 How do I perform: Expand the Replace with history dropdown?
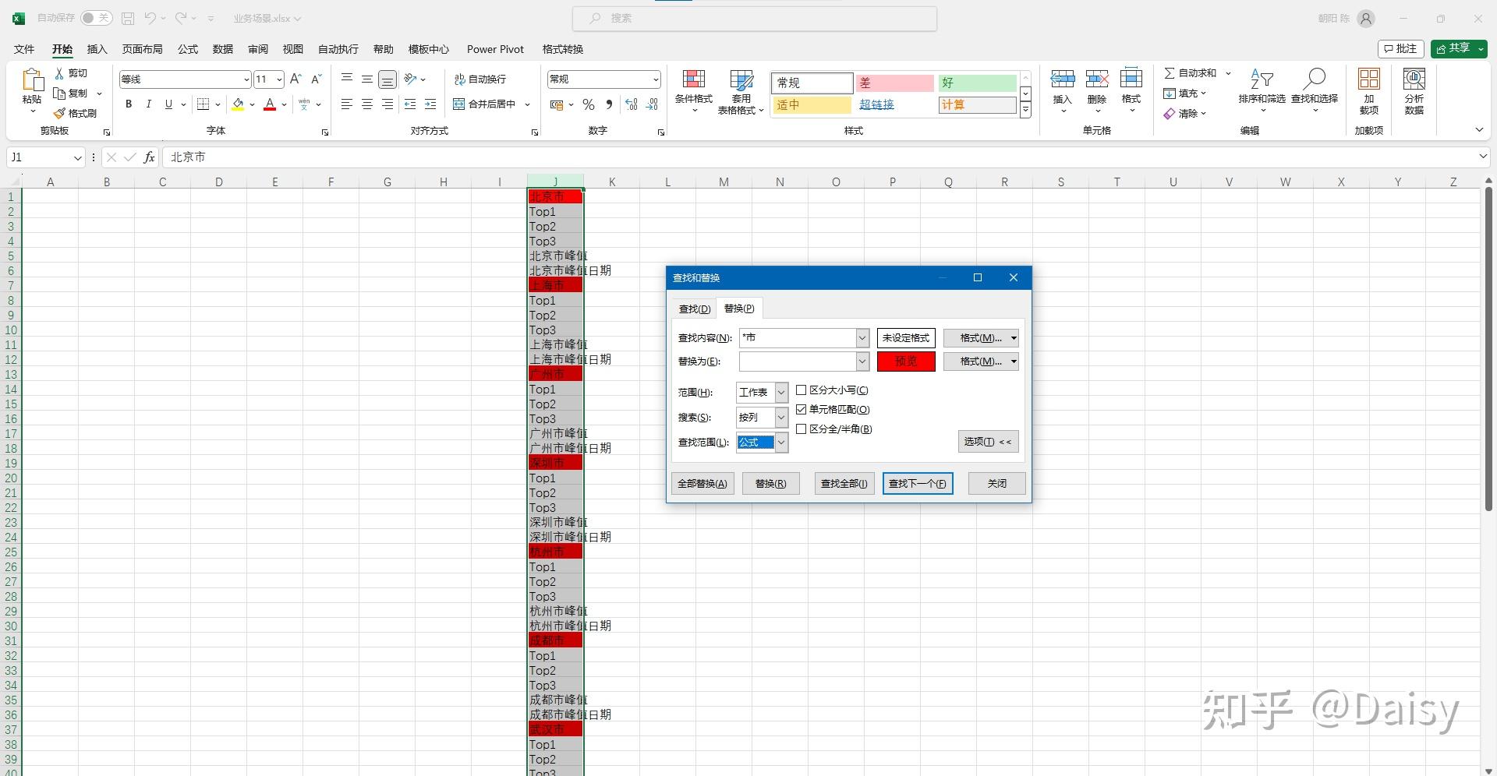click(862, 362)
